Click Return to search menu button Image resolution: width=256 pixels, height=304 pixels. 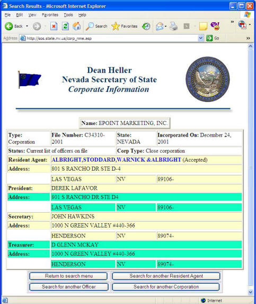click(x=68, y=276)
